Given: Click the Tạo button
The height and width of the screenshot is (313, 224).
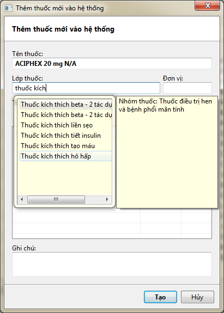Looking at the screenshot, I should [160, 297].
